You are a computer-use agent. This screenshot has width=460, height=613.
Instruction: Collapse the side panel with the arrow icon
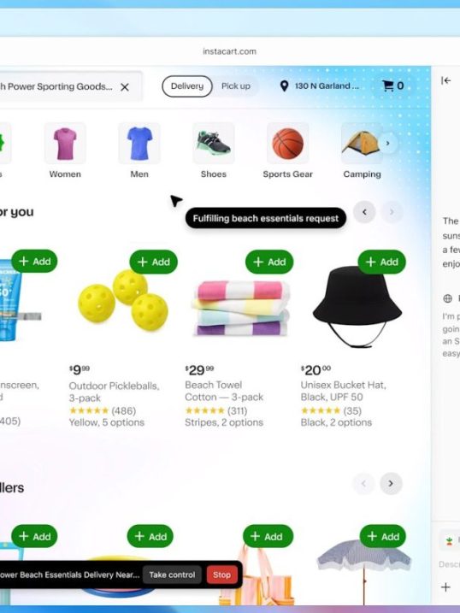[x=446, y=80]
